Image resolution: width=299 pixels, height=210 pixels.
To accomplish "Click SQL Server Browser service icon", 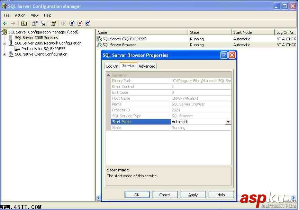I will click(99, 45).
